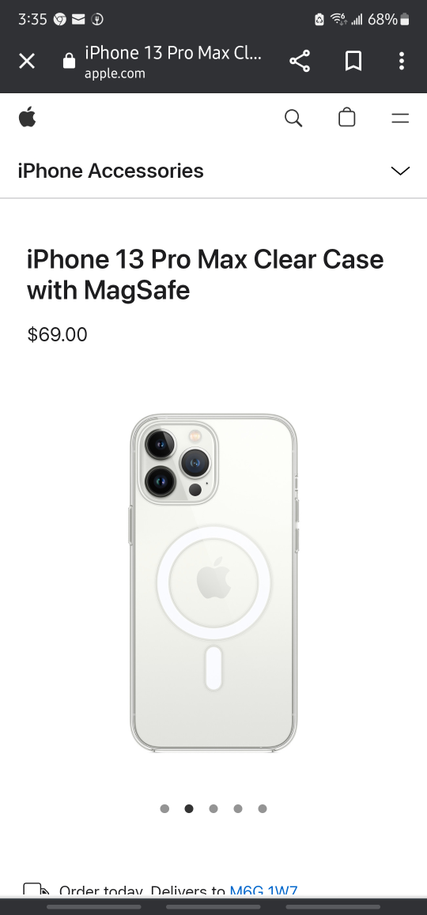Open the Apple site search

coord(293,118)
